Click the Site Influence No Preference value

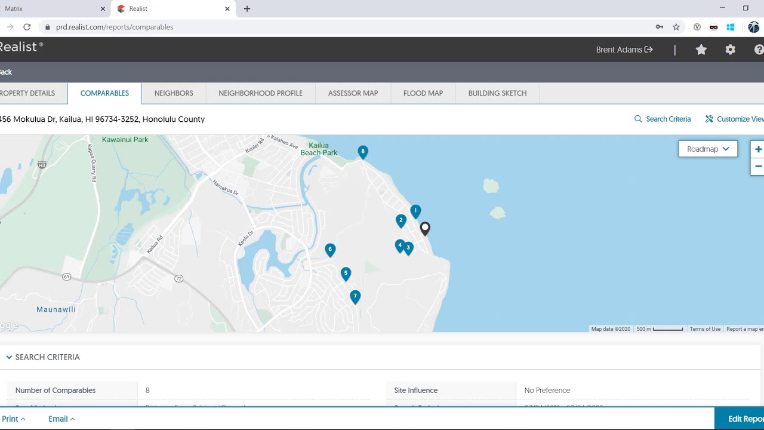click(547, 391)
